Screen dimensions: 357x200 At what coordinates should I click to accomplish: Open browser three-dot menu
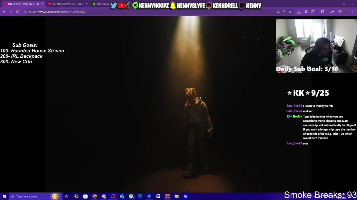(x=353, y=12)
